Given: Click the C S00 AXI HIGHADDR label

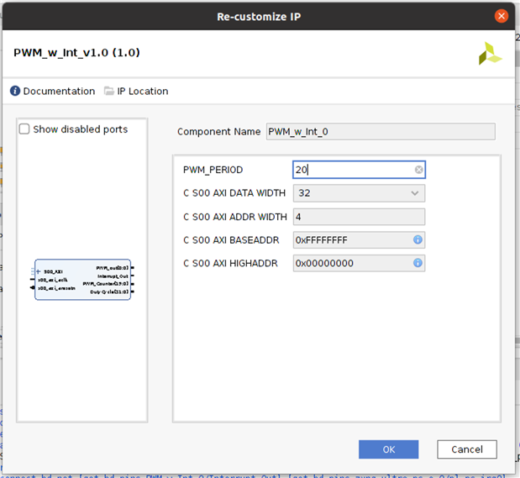Looking at the screenshot, I should 230,263.
